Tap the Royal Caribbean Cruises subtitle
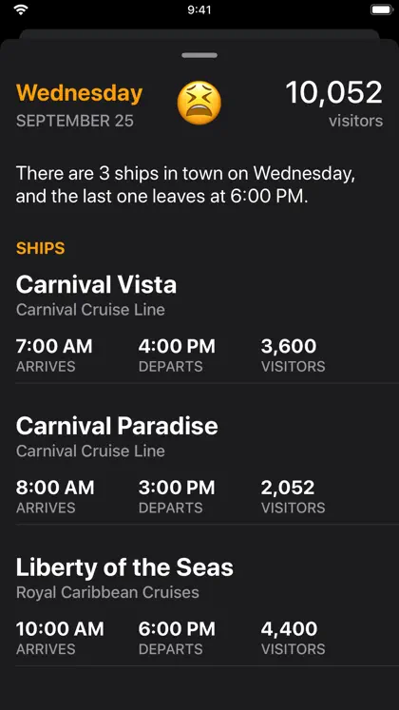The width and height of the screenshot is (399, 710). point(107,592)
